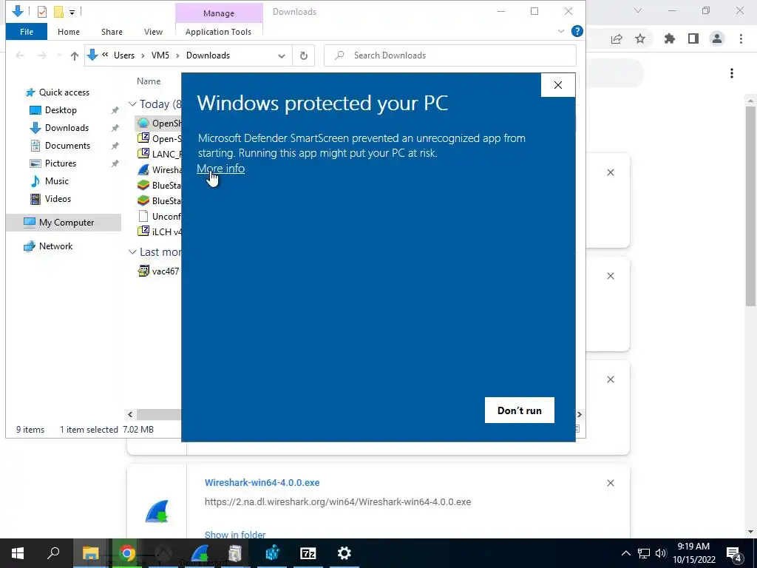Open taskbar search magnifier
Viewport: 757px width, 568px height.
(x=53, y=553)
